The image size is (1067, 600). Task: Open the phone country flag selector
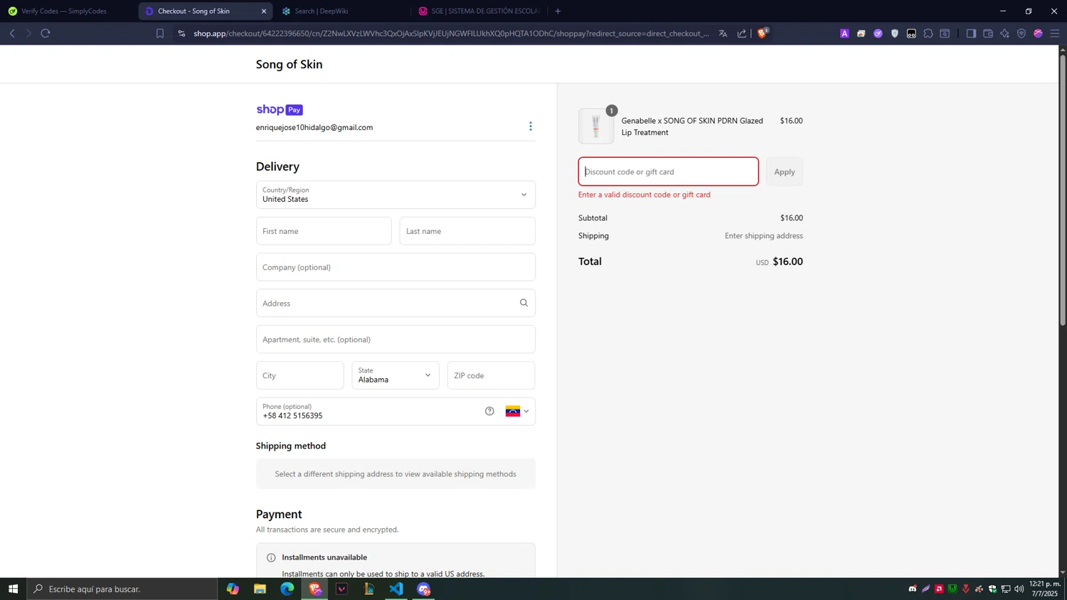coord(517,411)
